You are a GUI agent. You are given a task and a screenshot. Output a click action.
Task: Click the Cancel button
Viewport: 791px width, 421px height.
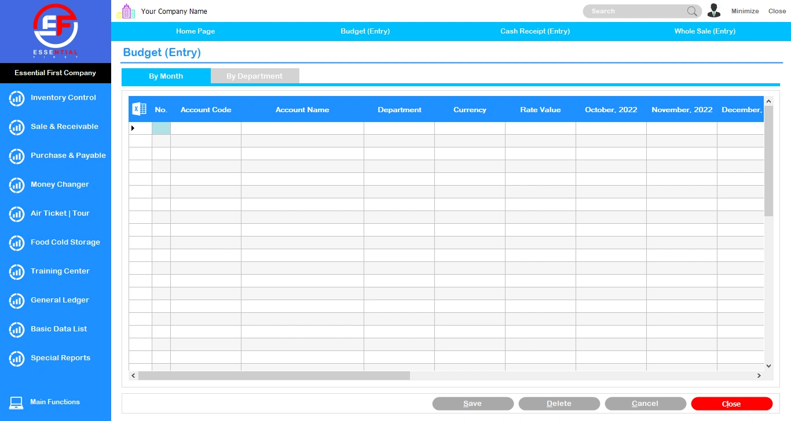tap(645, 404)
